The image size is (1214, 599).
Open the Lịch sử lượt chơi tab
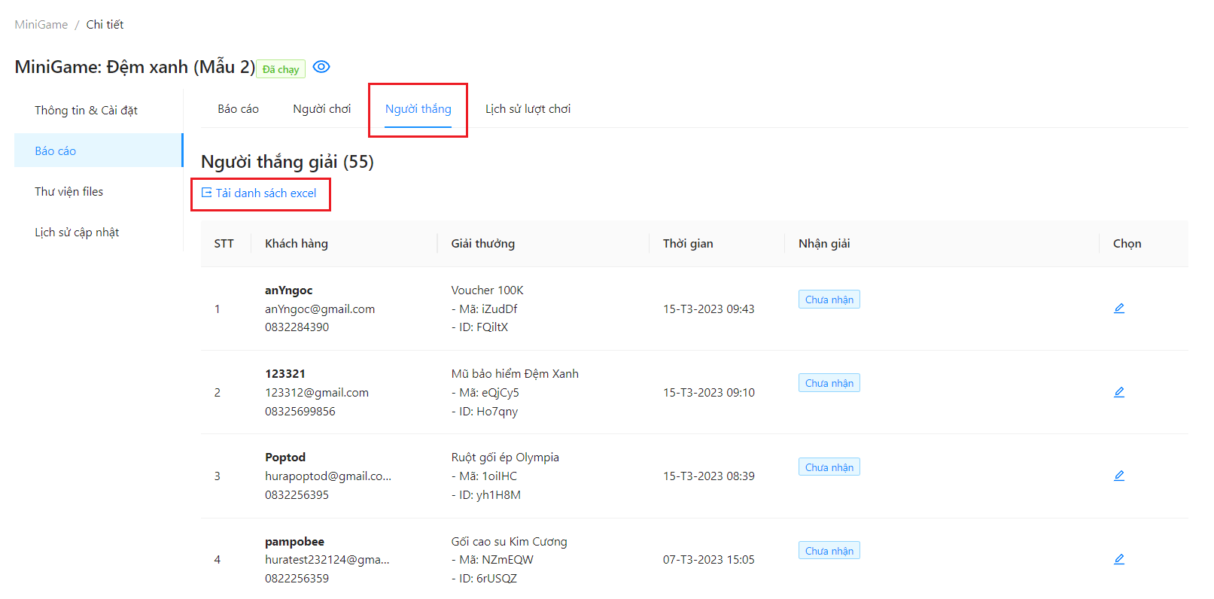528,109
